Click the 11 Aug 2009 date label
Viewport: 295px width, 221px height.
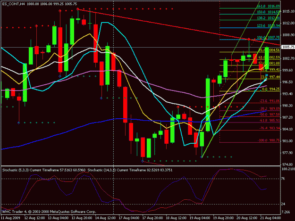10,218
